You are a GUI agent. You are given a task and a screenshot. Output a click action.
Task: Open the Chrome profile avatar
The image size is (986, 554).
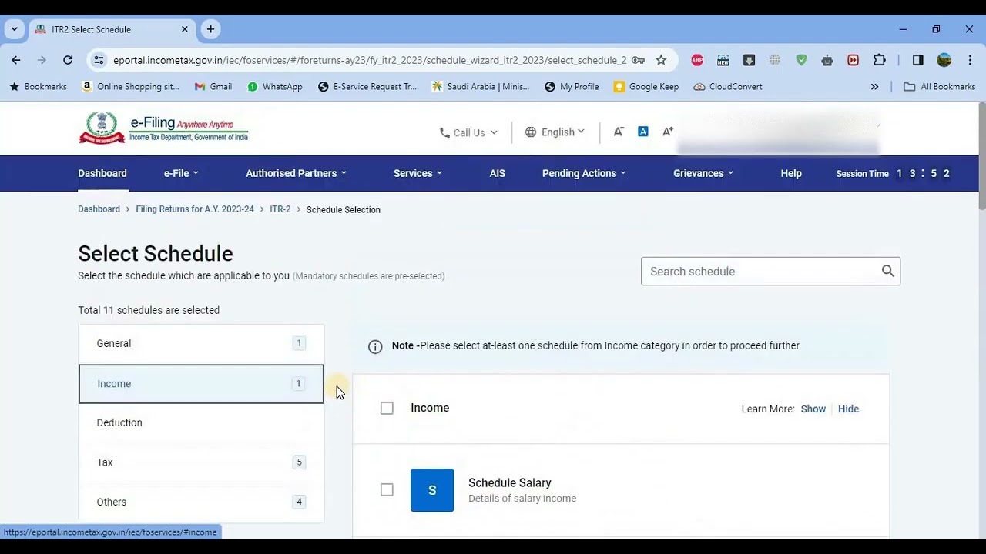tap(944, 60)
